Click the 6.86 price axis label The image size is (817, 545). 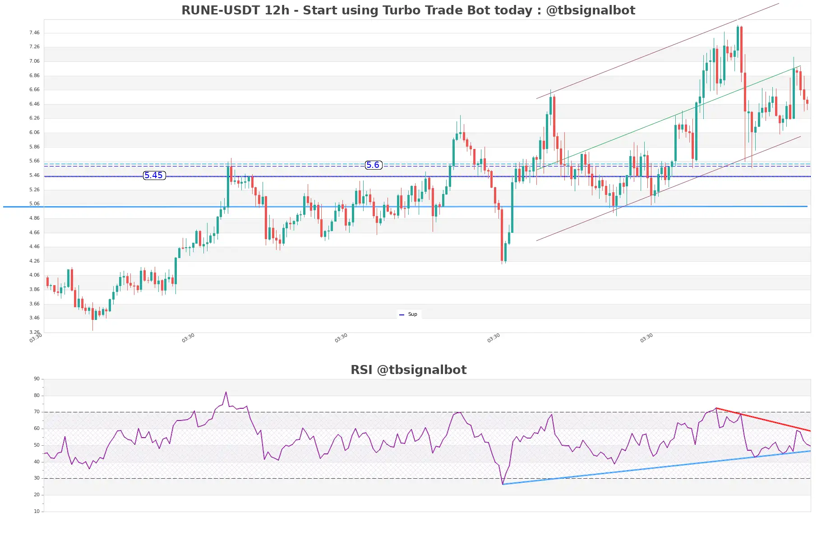(x=34, y=75)
